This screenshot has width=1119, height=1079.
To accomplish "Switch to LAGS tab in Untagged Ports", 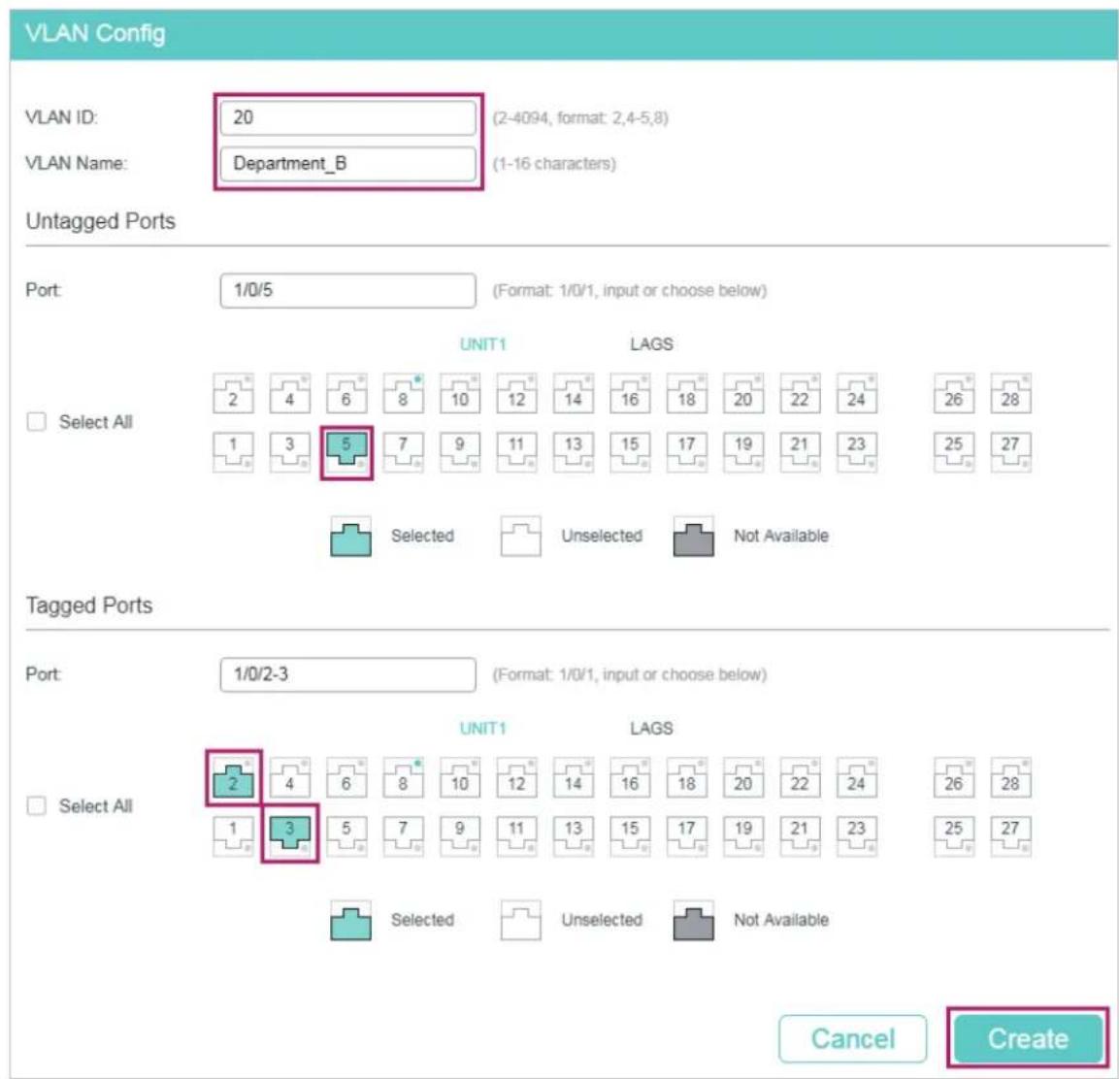I will 651,344.
